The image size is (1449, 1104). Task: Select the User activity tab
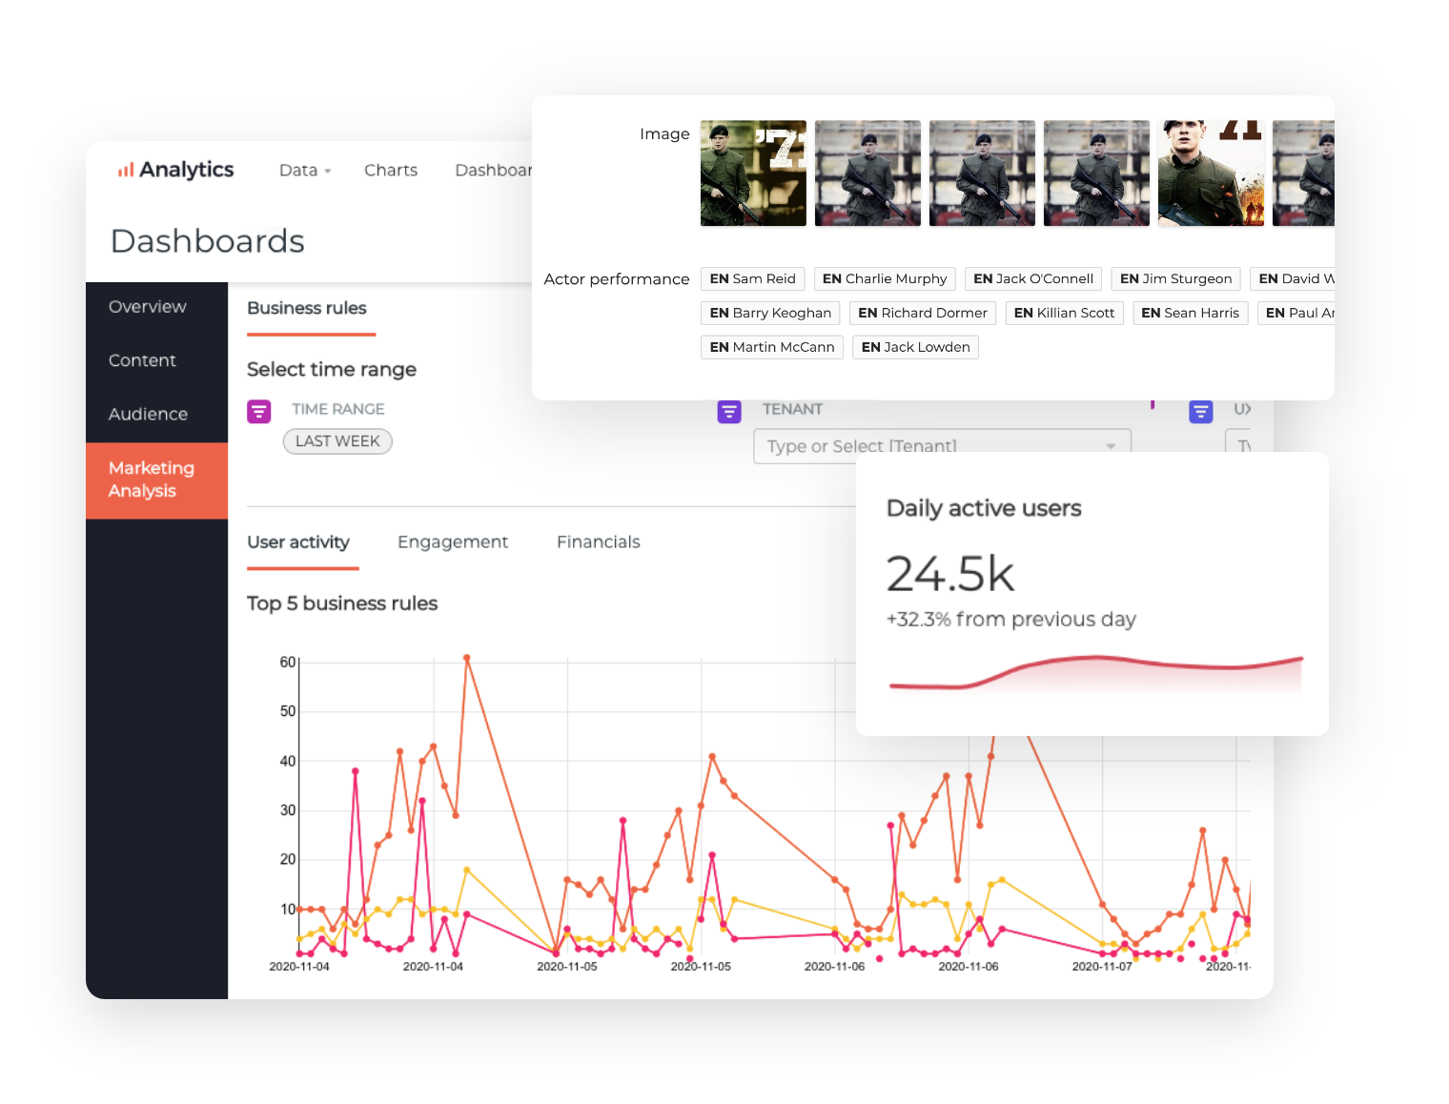(x=298, y=542)
